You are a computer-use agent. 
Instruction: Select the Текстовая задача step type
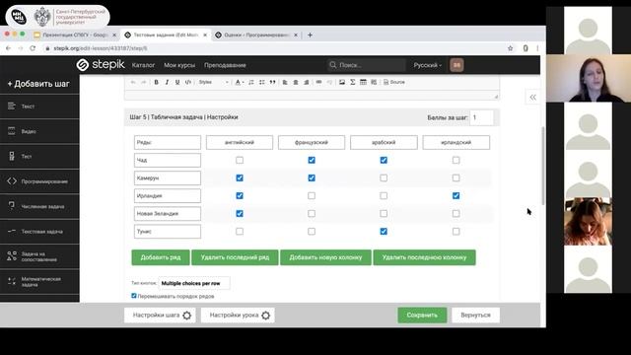point(39,232)
